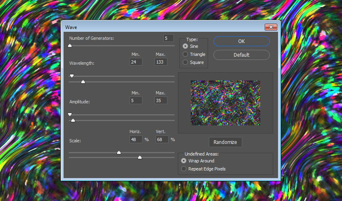Click the Randomize button
The image size is (342, 201).
click(225, 142)
